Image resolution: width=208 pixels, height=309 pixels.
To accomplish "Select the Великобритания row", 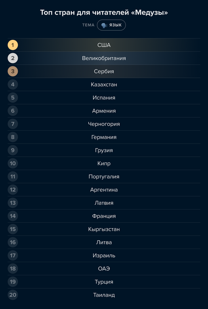I will click(x=104, y=58).
